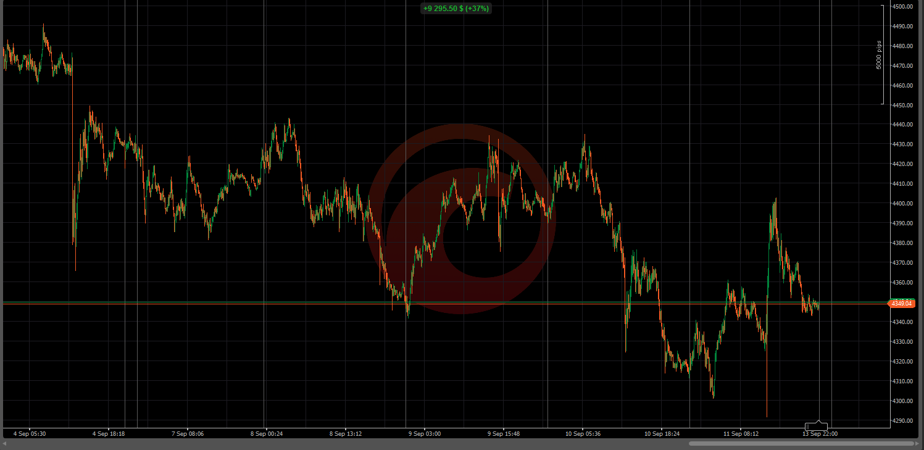Viewport: 924px width, 450px height.
Task: Click the 4 Sep 18:18 time label
Action: [x=109, y=434]
